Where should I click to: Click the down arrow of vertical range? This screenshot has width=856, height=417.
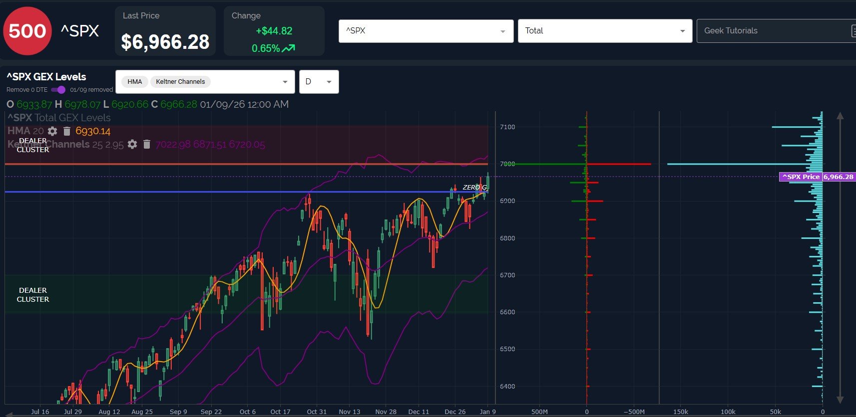pos(840,400)
